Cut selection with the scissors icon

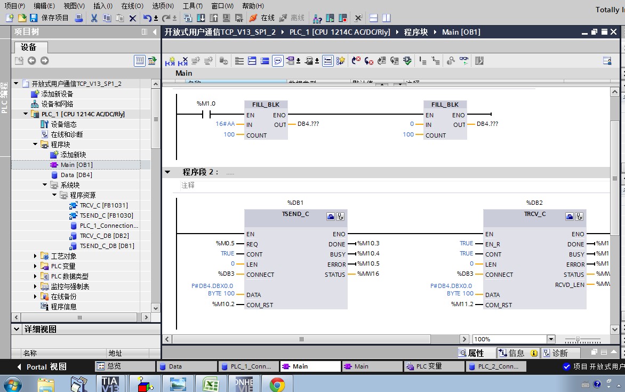pos(94,18)
